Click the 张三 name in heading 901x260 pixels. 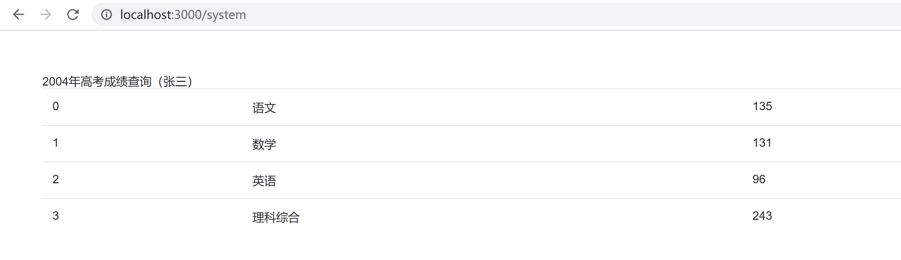click(x=175, y=81)
